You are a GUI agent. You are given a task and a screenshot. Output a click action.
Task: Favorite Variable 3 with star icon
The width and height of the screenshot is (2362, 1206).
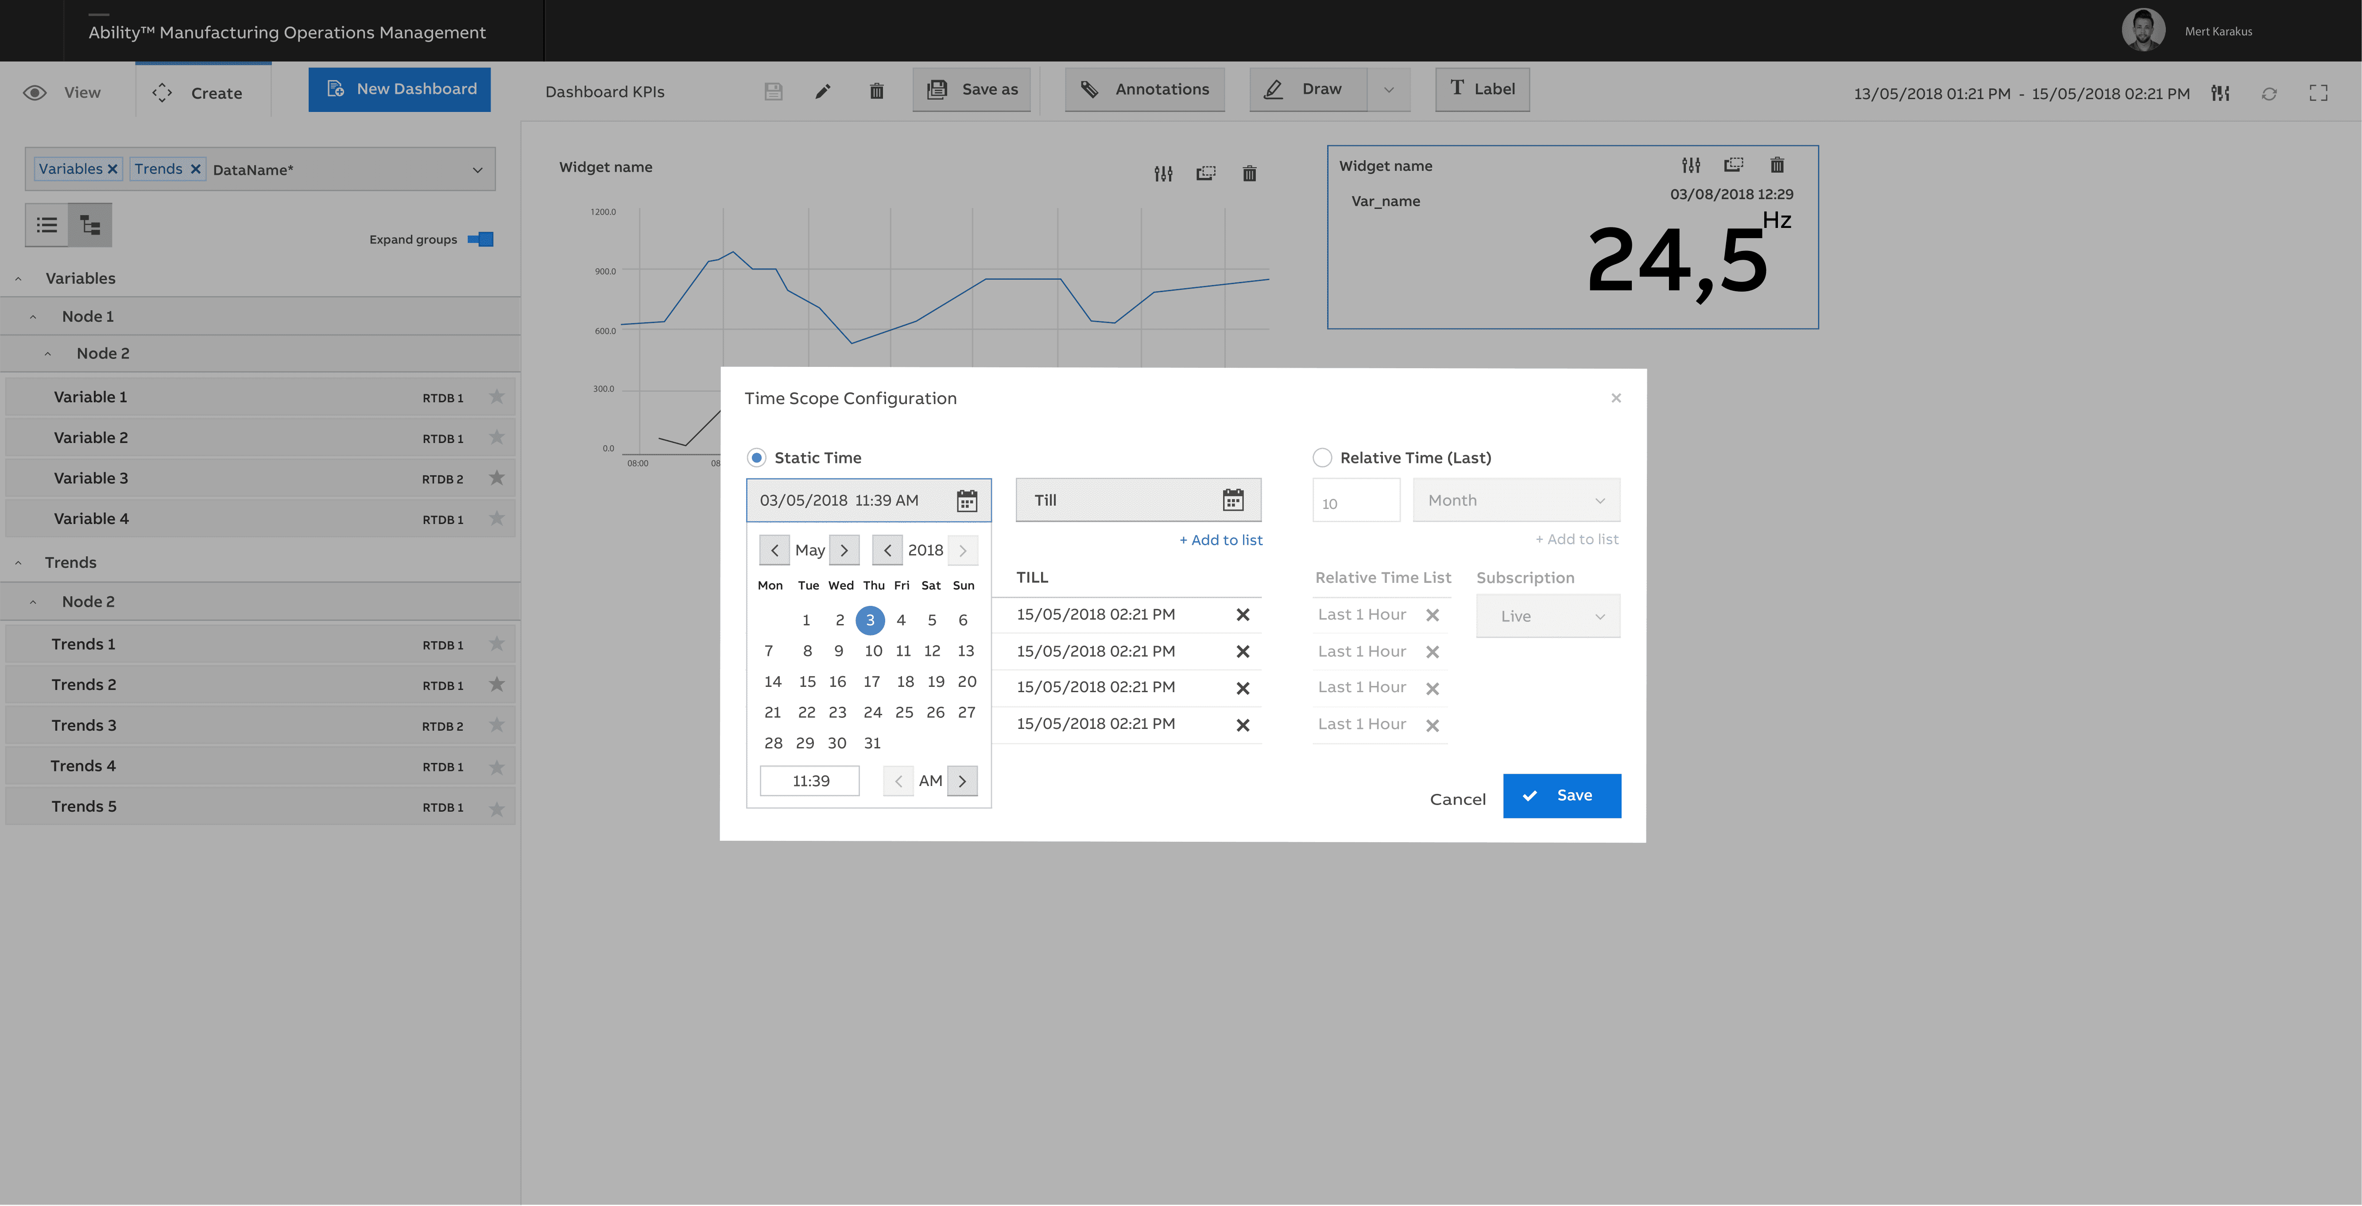pyautogui.click(x=496, y=478)
